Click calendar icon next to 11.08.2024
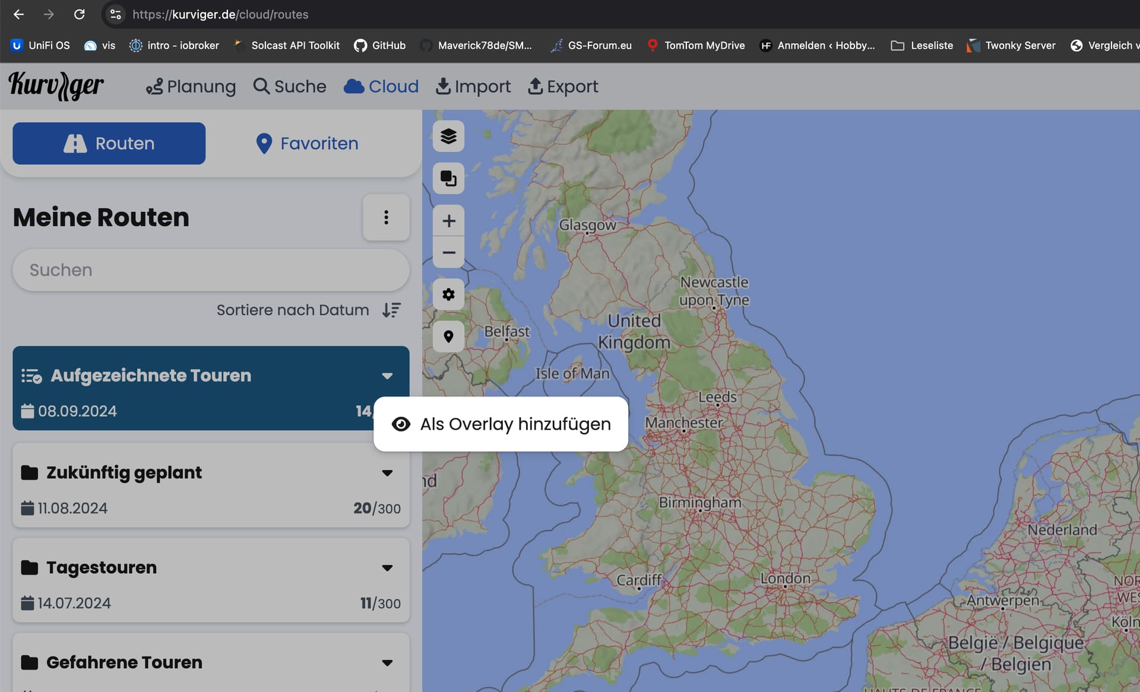The height and width of the screenshot is (692, 1140). 27,508
